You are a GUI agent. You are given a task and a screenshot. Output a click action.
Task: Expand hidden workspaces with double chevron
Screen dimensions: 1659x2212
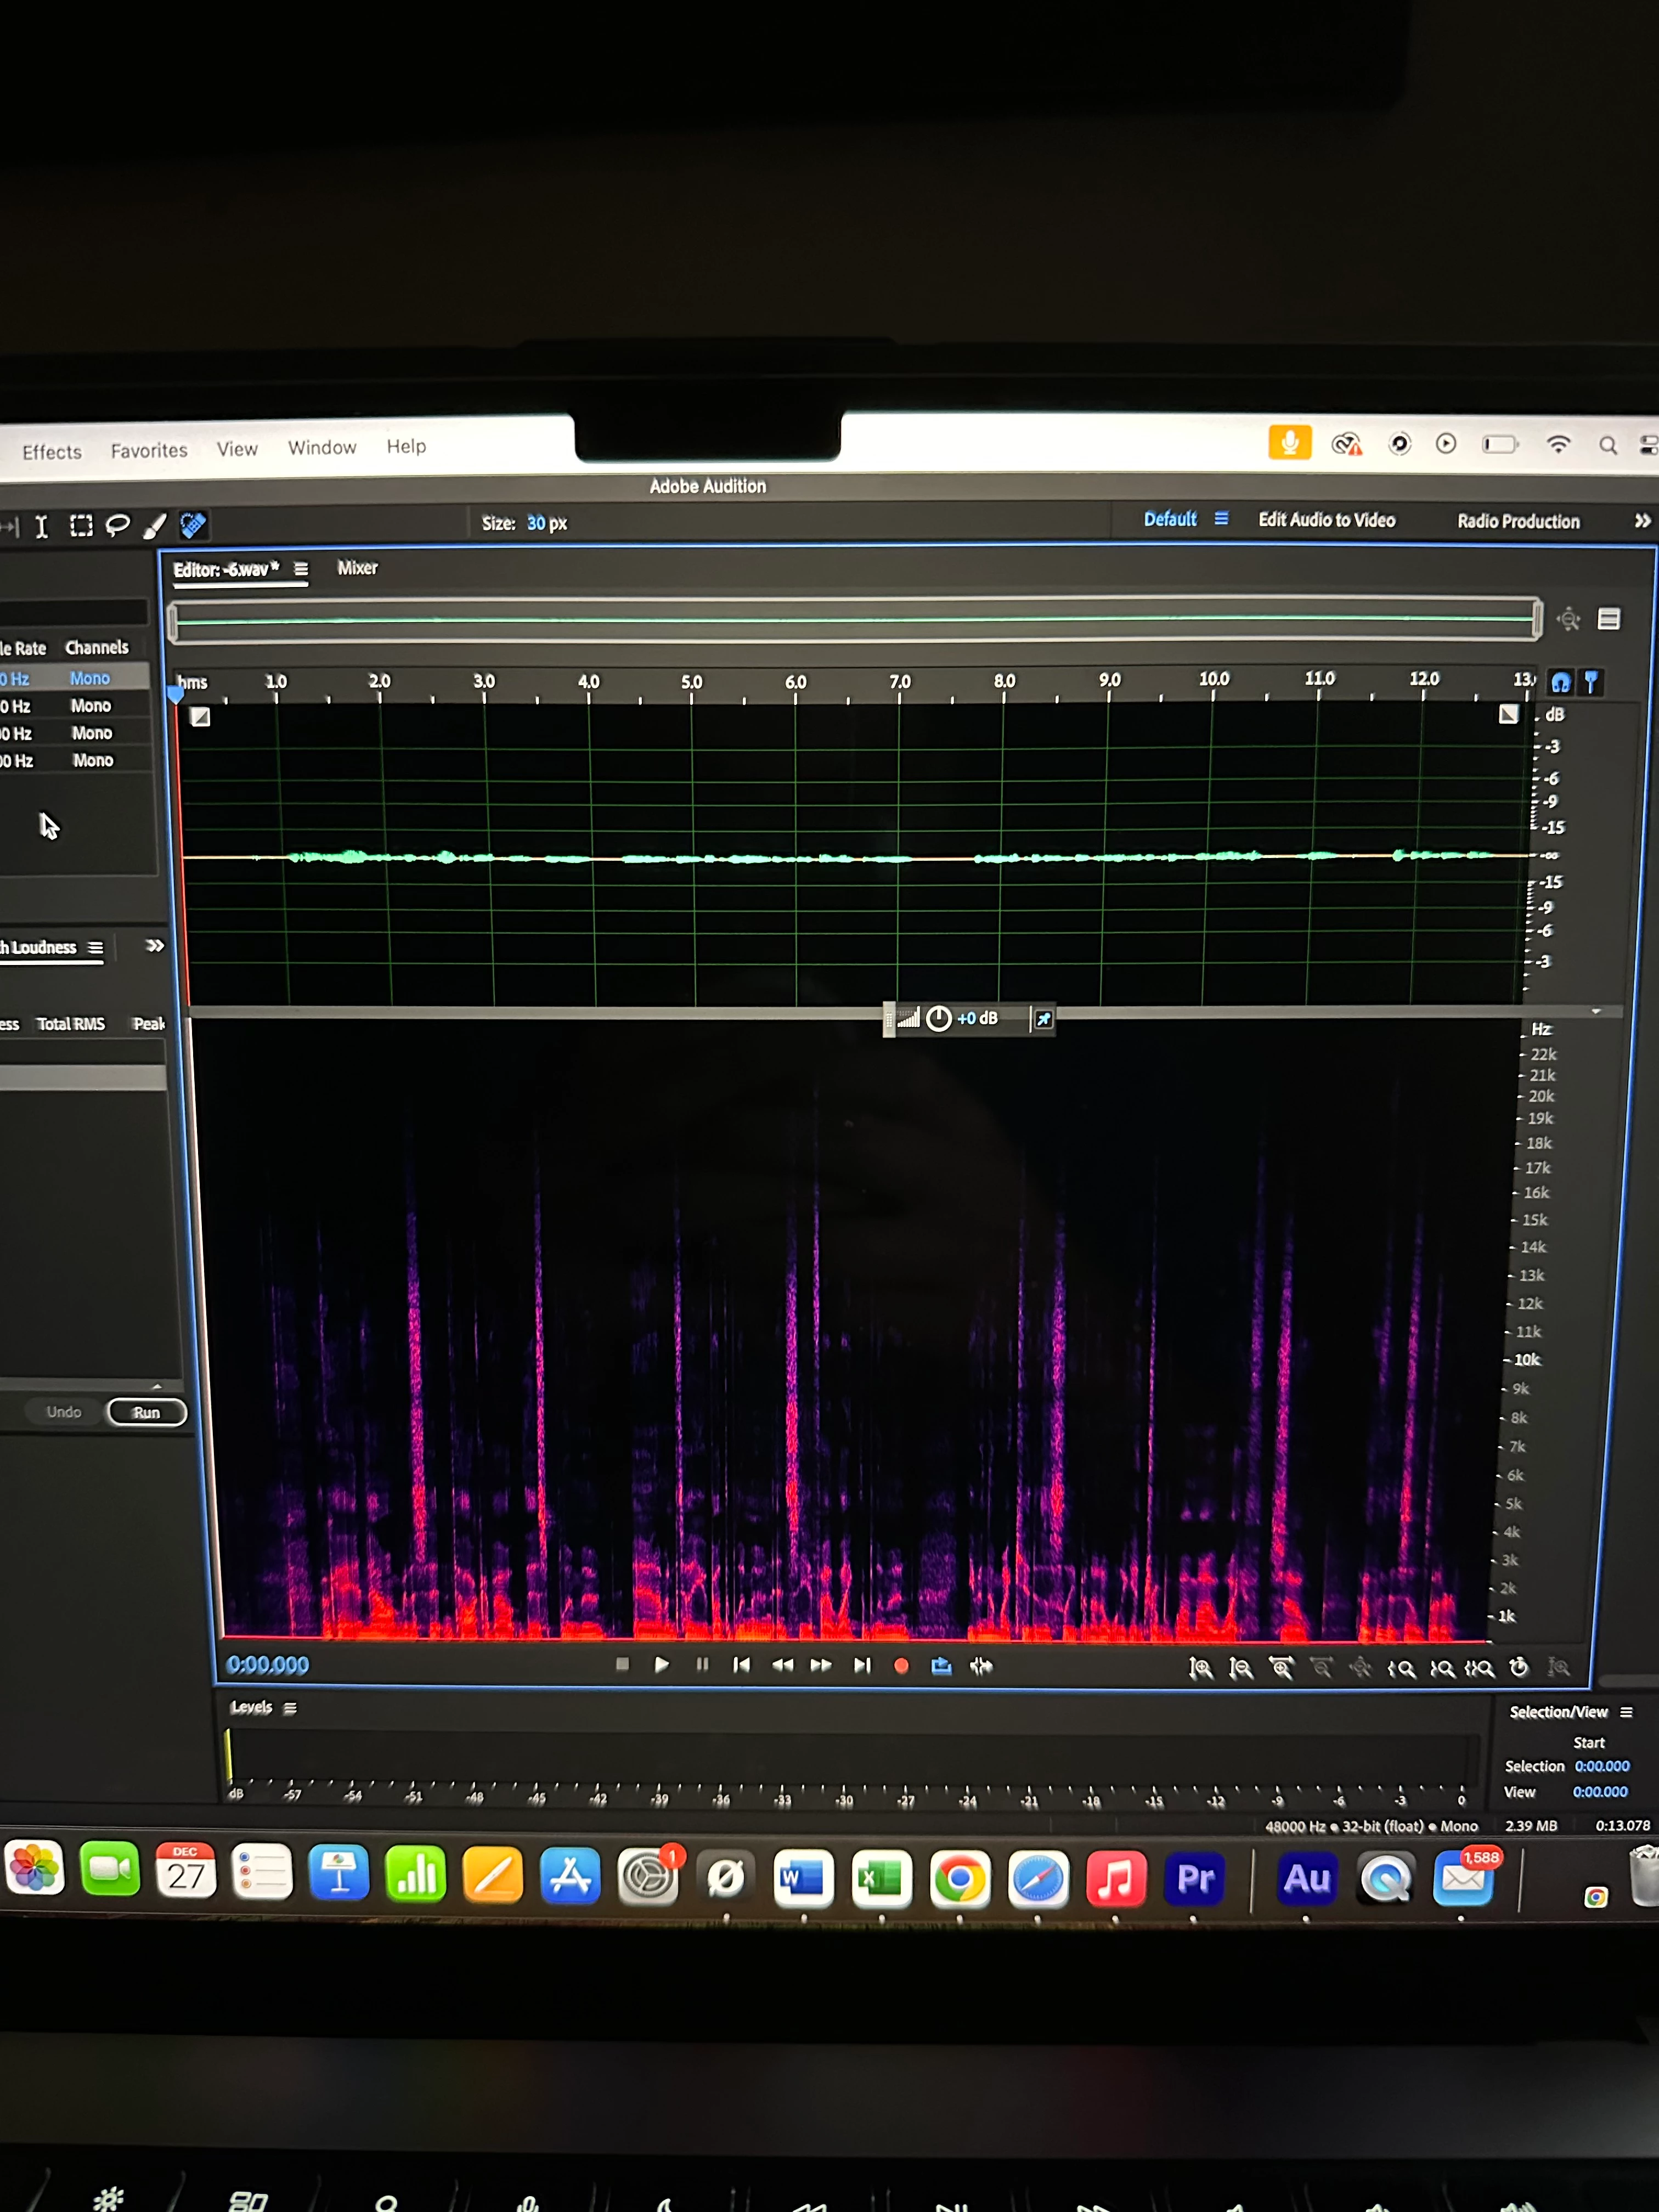coord(1641,521)
